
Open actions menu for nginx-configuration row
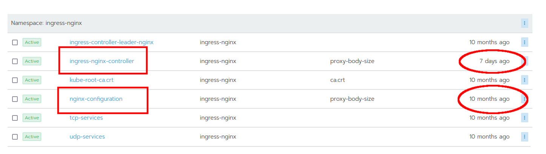tap(524, 99)
